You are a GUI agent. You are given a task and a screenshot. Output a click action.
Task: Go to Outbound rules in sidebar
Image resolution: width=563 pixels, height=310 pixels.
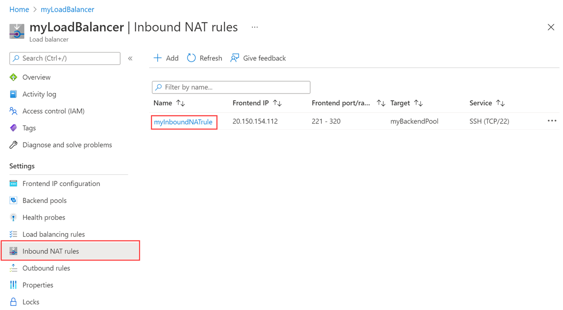pos(46,268)
